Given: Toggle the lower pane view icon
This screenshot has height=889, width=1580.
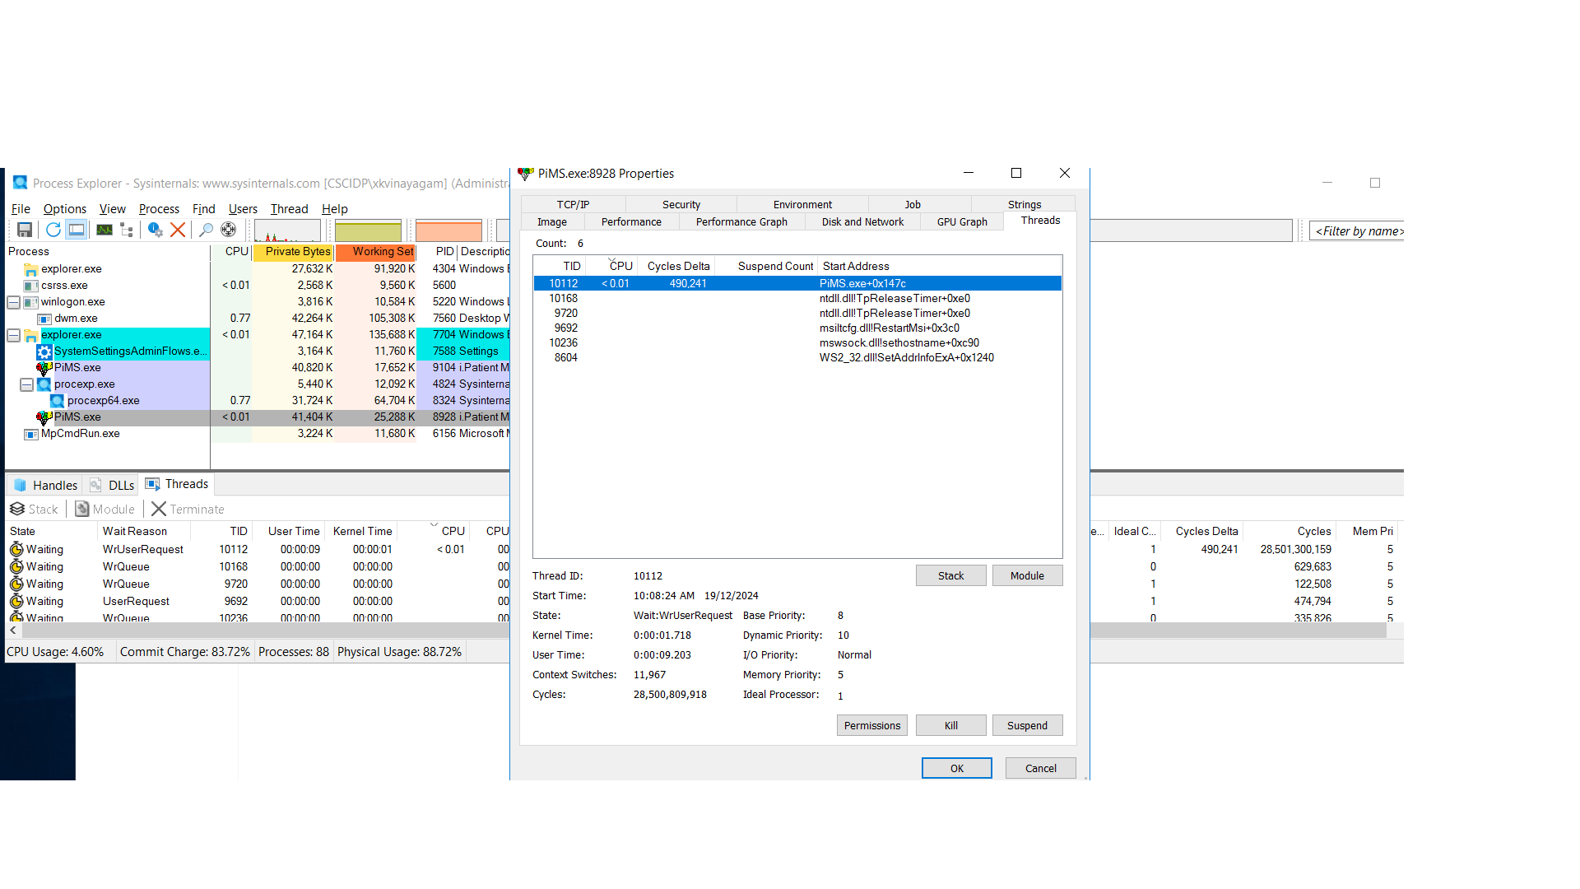Looking at the screenshot, I should [x=77, y=230].
